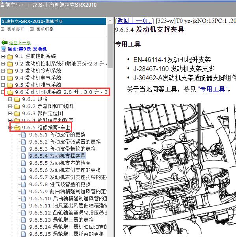Click the tree panel scrollbar thumb
Screen dimensions: 236x237
pos(110,46)
